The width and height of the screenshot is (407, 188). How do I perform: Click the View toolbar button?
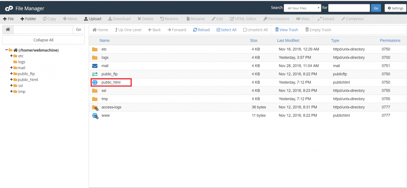coord(302,19)
